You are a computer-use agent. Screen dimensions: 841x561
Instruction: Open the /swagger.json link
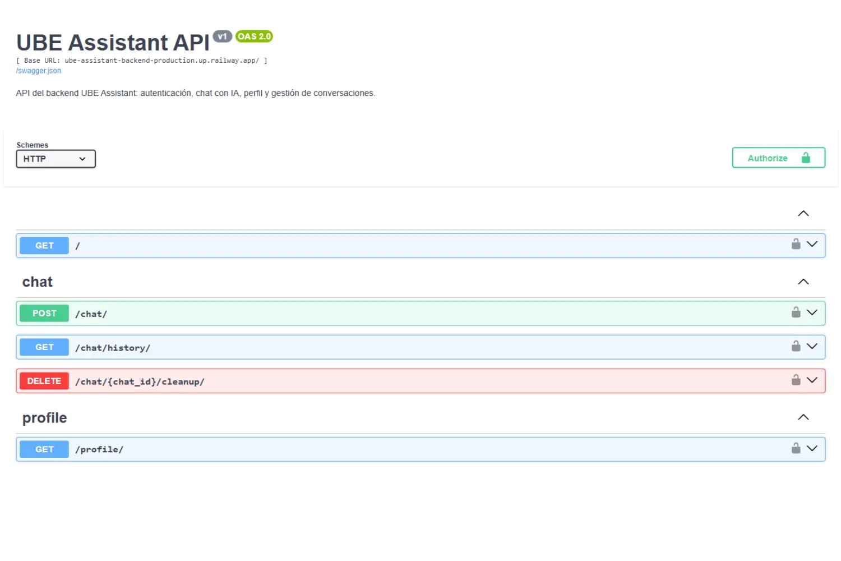[38, 70]
